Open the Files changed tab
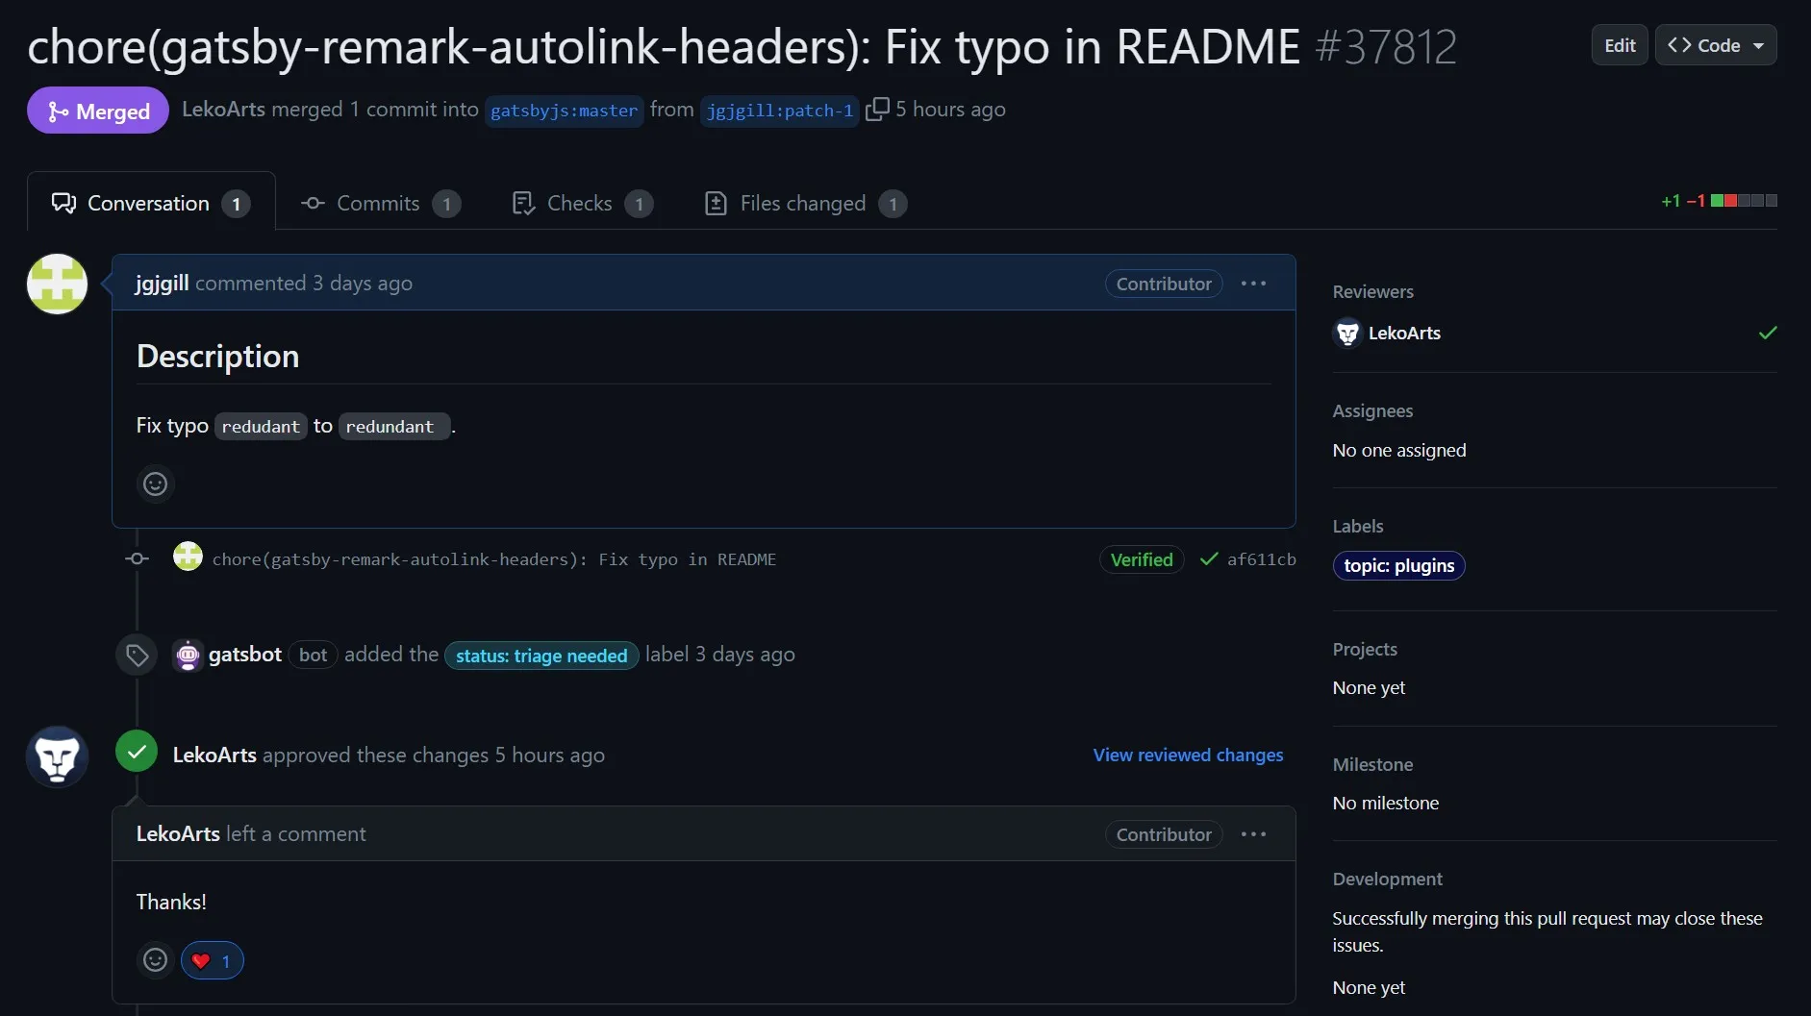1811x1016 pixels. coord(803,204)
